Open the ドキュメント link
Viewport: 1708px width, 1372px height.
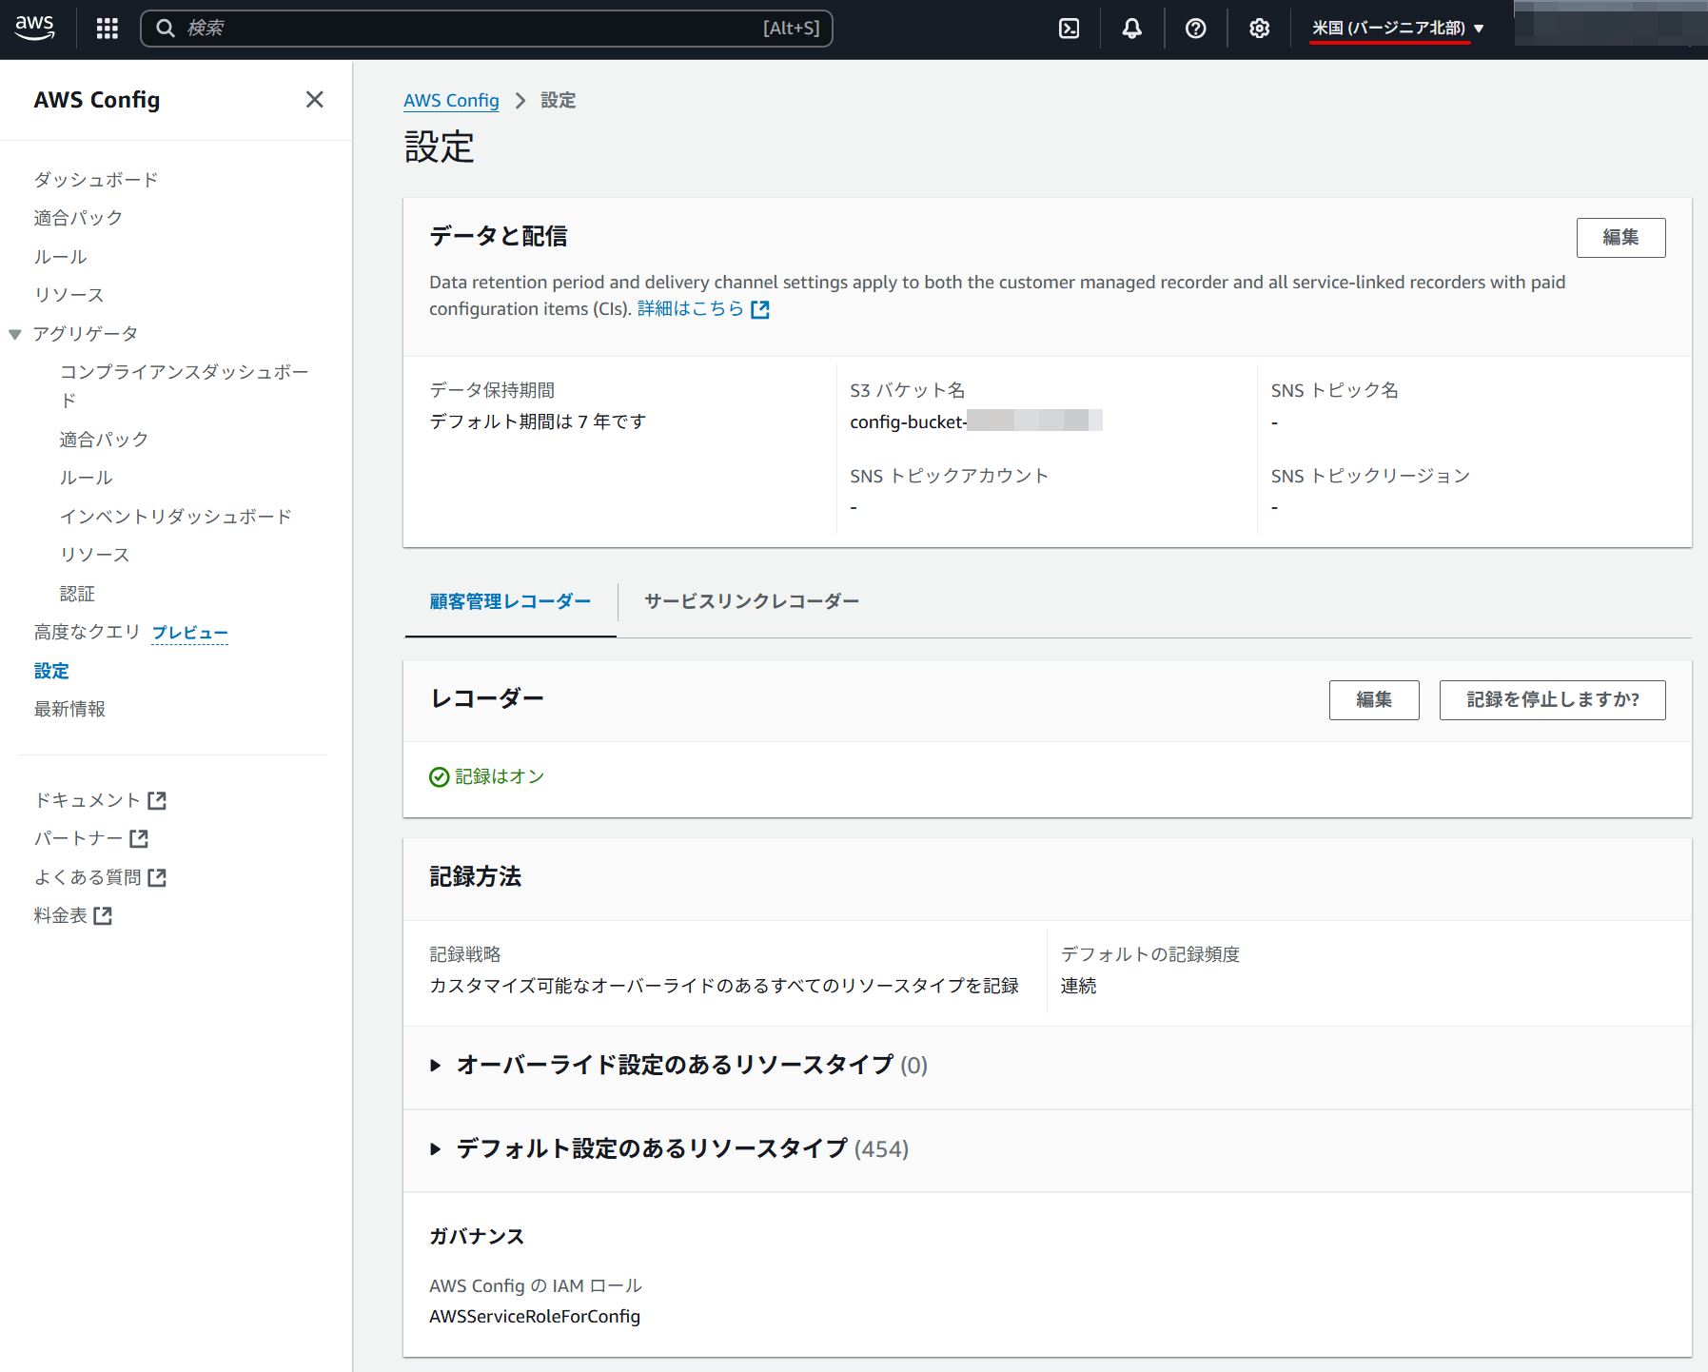pyautogui.click(x=88, y=800)
